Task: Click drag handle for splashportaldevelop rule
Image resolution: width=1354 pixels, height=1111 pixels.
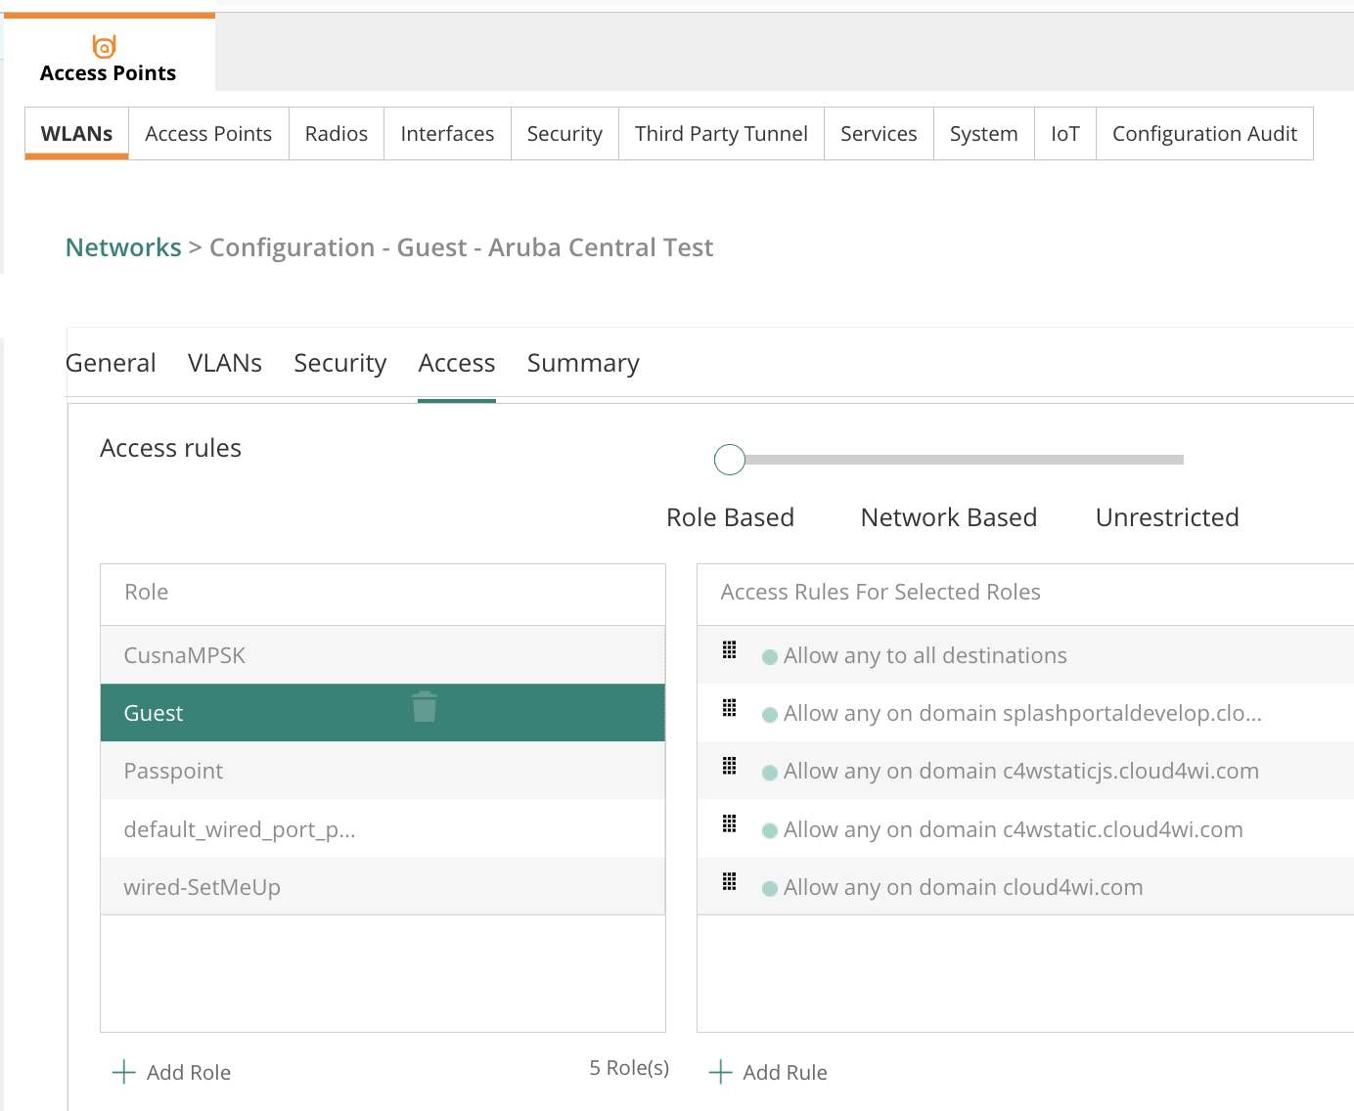Action: [x=729, y=708]
